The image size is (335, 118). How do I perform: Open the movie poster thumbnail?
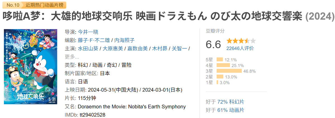(30, 67)
